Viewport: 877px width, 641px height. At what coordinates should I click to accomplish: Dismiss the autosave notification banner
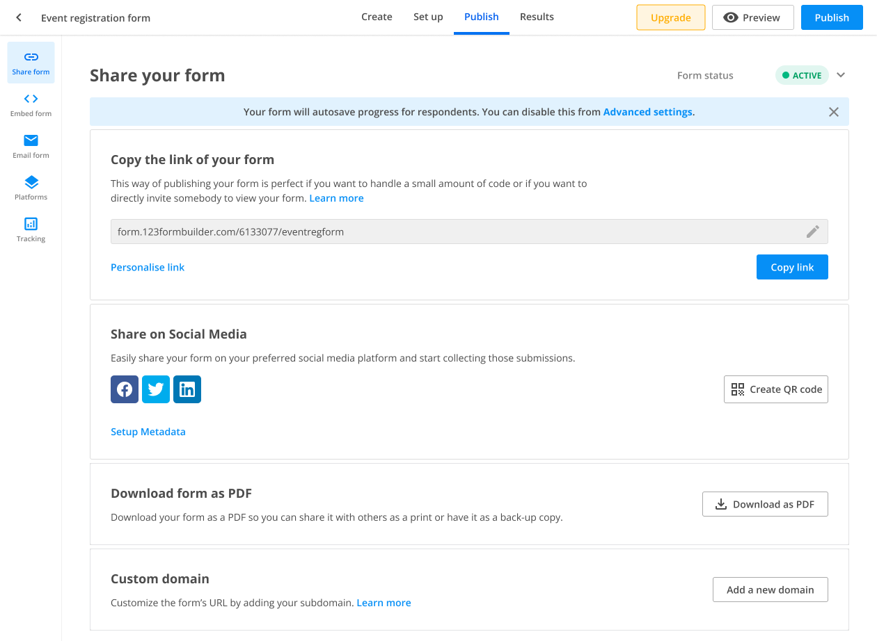(x=833, y=111)
